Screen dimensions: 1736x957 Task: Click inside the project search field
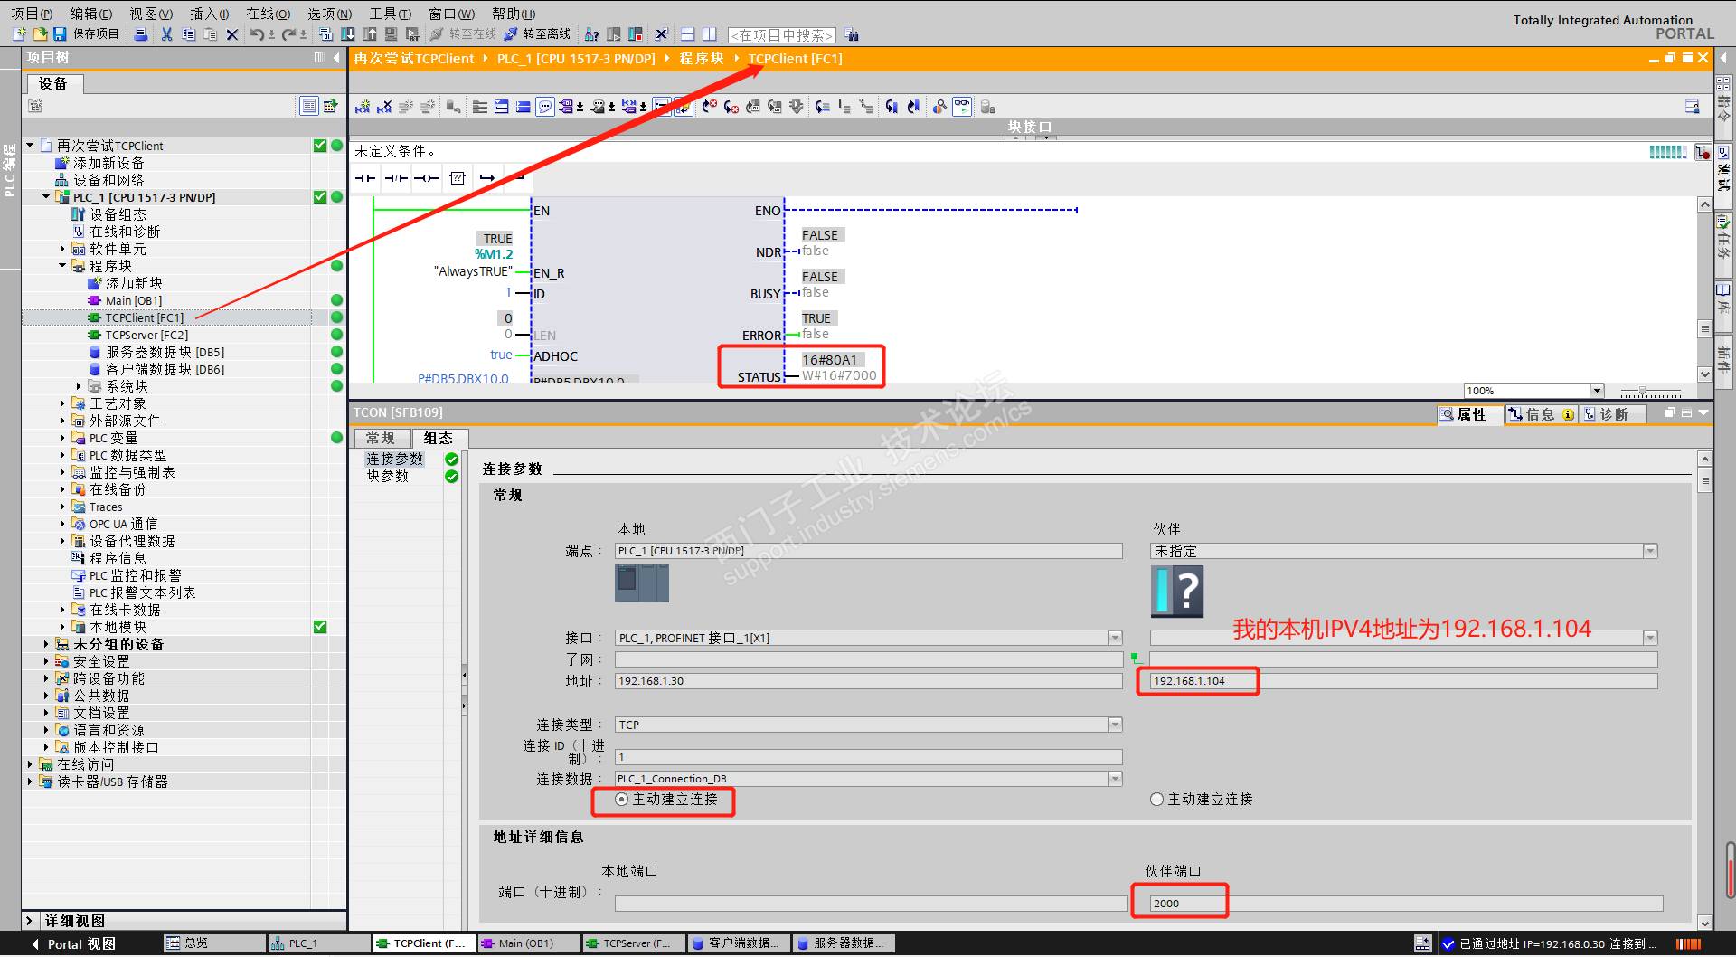coord(782,35)
